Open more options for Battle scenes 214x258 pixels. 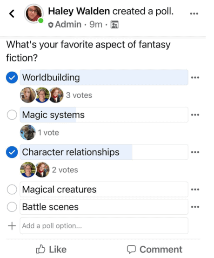(195, 207)
